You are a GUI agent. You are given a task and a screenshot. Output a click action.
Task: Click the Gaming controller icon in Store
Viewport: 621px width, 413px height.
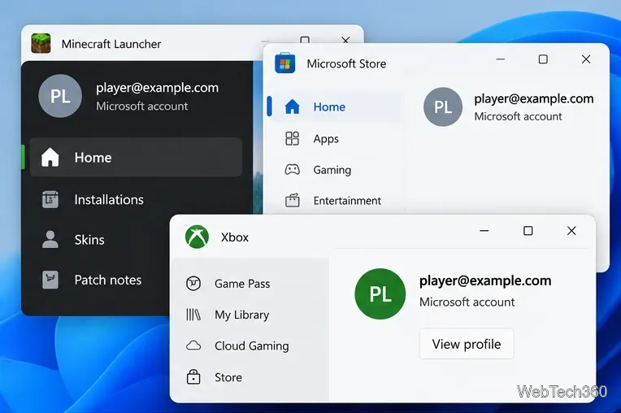tap(293, 169)
